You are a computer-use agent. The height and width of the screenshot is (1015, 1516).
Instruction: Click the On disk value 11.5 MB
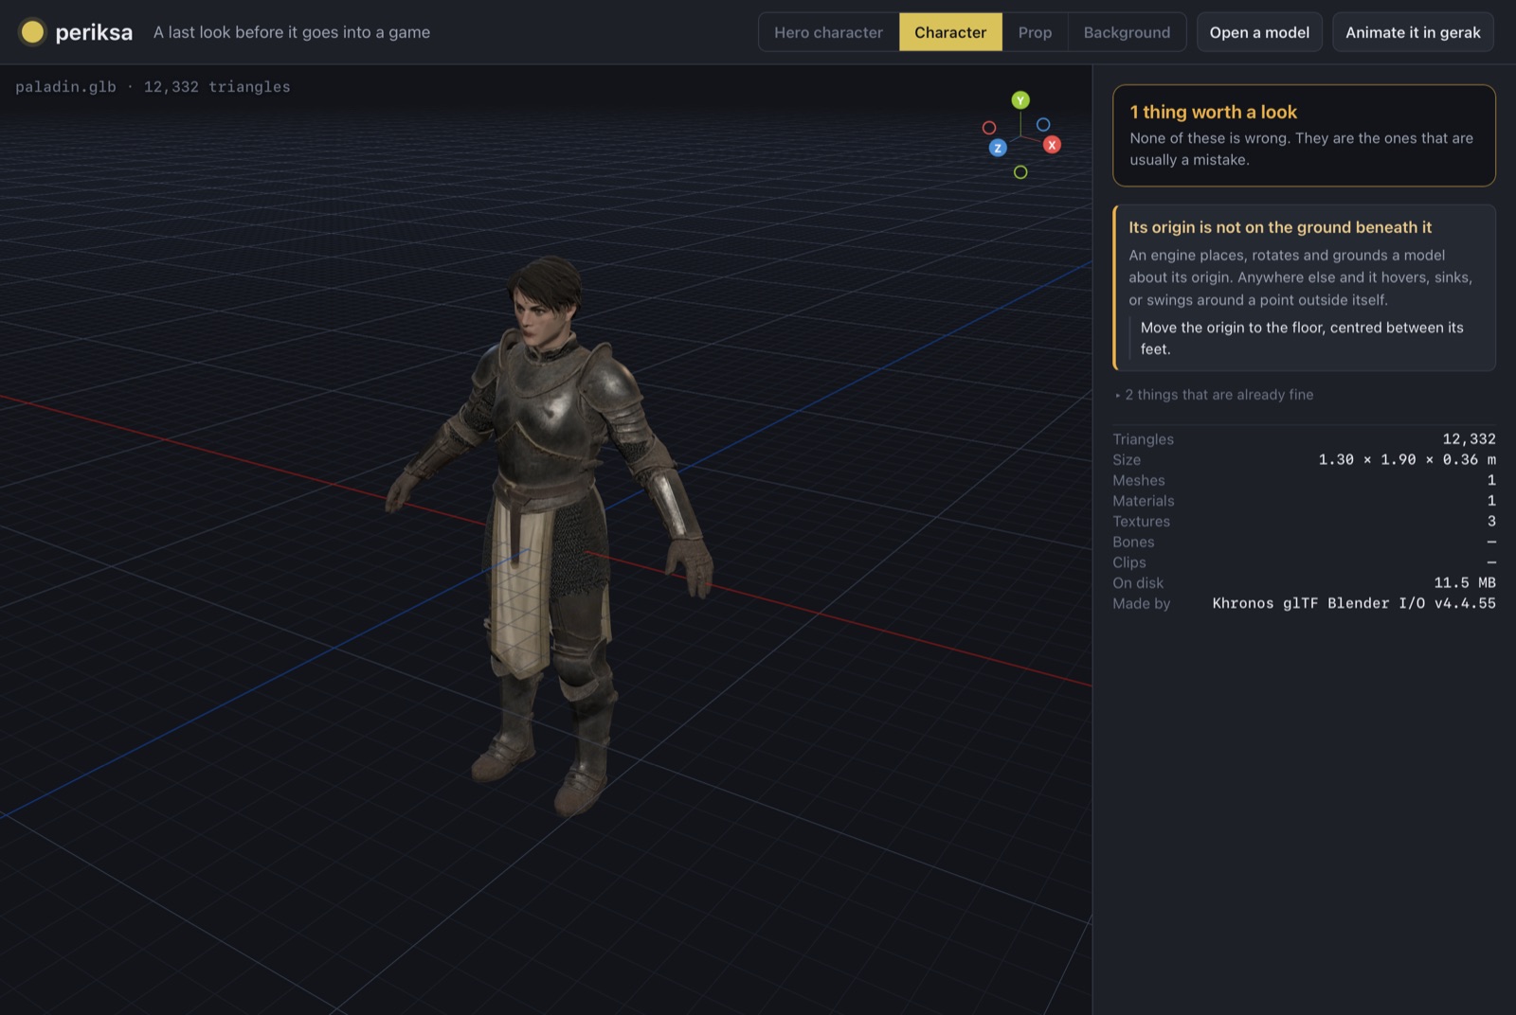(x=1465, y=583)
